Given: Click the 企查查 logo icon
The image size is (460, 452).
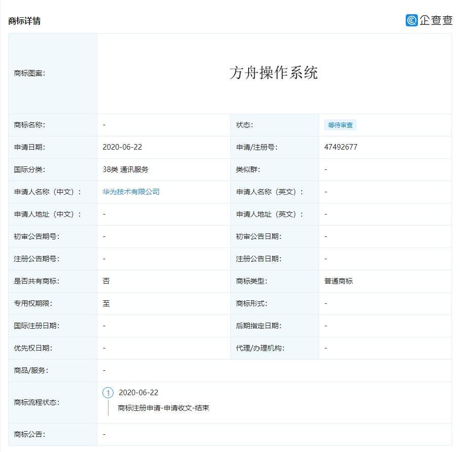Looking at the screenshot, I should click(x=412, y=20).
